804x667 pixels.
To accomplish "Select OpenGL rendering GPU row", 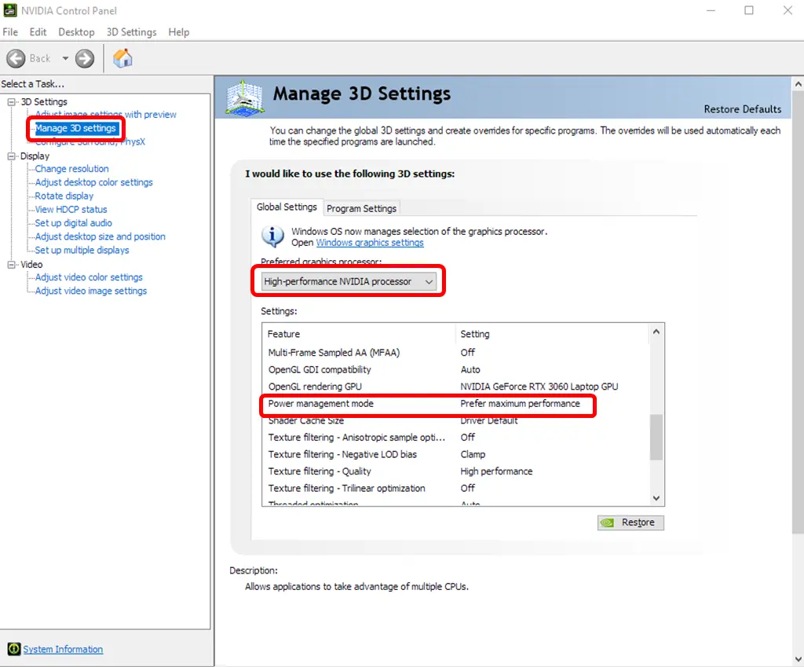I will [456, 387].
